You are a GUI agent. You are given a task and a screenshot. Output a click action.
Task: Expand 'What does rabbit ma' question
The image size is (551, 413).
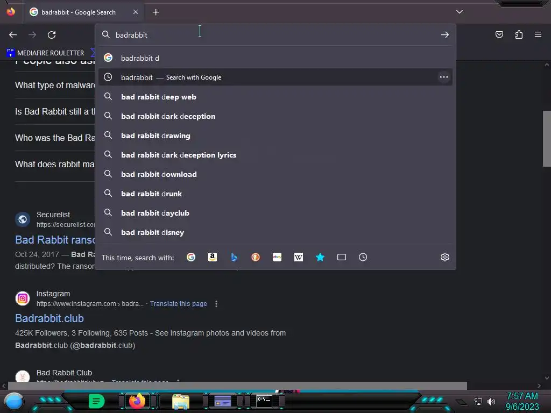[x=55, y=165]
